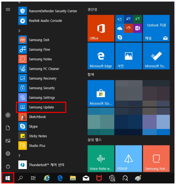Open the taskbar magnifier with lines icon
This screenshot has height=185, width=176.
(125, 178)
